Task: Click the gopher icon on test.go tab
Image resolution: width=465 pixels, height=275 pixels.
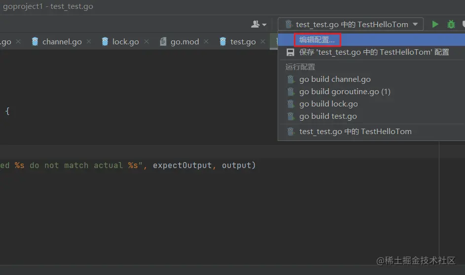Action: tap(223, 41)
